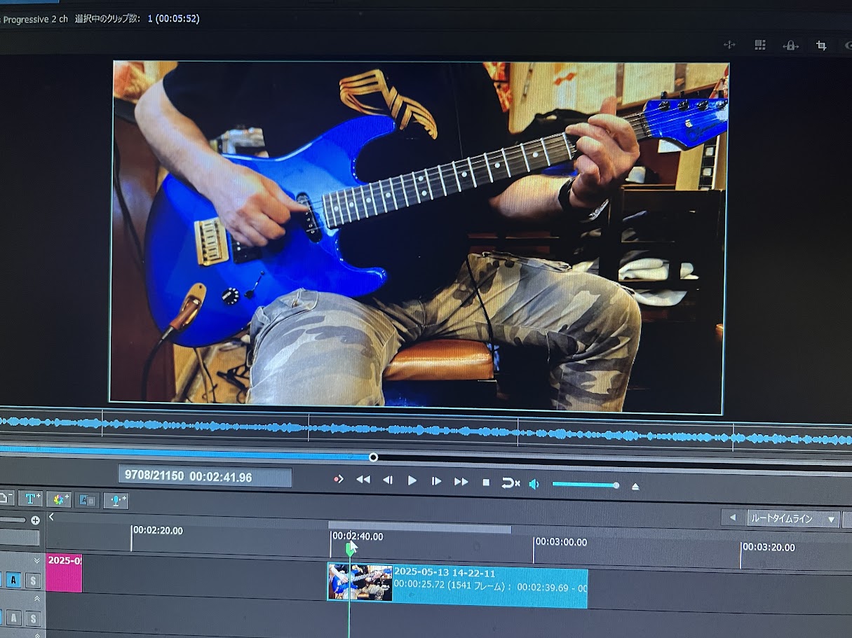This screenshot has height=638, width=852.
Task: Click the fast-forward double-arrow button
Action: [461, 482]
